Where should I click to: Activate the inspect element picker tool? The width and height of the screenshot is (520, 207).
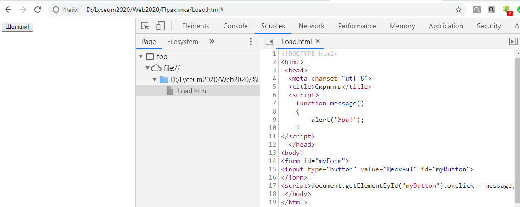click(x=145, y=26)
